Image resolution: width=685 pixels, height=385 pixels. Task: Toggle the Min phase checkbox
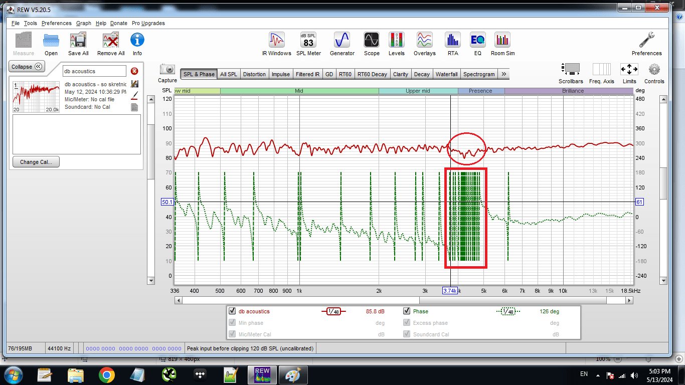coord(232,323)
